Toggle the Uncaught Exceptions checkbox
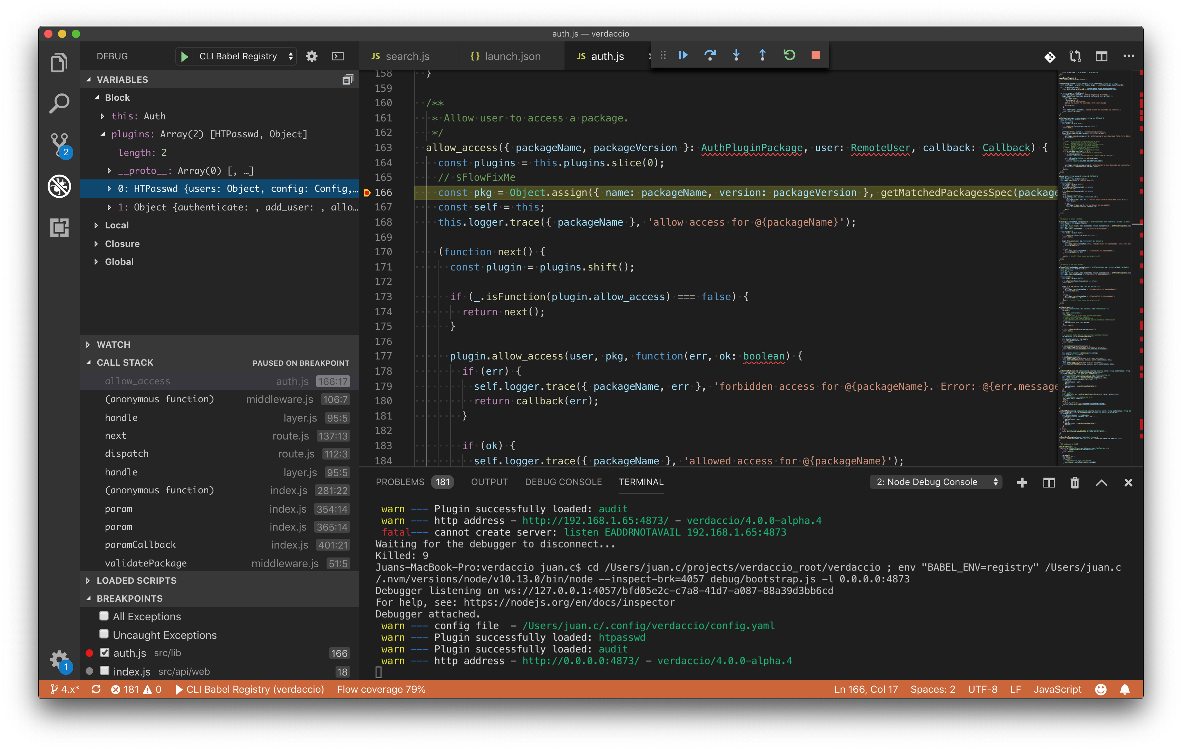Screen dimensions: 1182x750 tap(104, 634)
